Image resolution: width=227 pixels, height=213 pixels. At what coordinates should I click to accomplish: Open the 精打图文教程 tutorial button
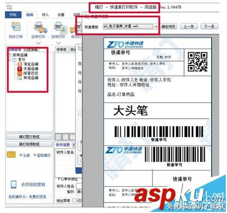[x=29, y=137]
